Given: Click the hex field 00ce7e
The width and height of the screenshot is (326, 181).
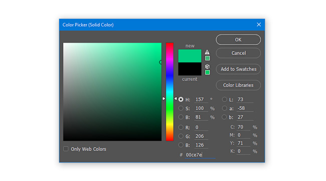Looking at the screenshot, I should [x=200, y=155].
